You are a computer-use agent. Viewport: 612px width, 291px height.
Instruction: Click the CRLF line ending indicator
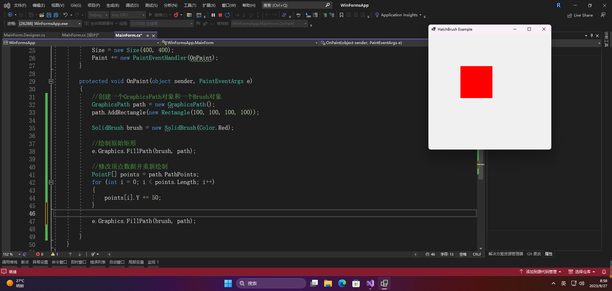coord(477,254)
